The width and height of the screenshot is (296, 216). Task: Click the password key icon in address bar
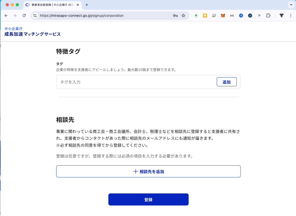tap(175, 16)
